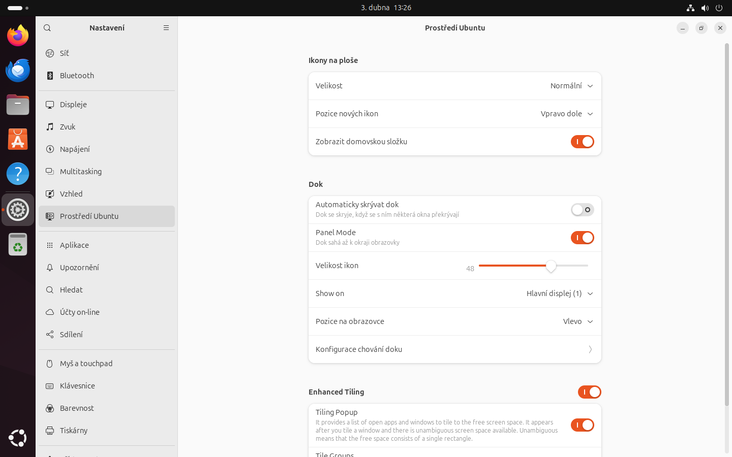This screenshot has width=732, height=457.
Task: Open the Help icon in the dock
Action: [18, 174]
